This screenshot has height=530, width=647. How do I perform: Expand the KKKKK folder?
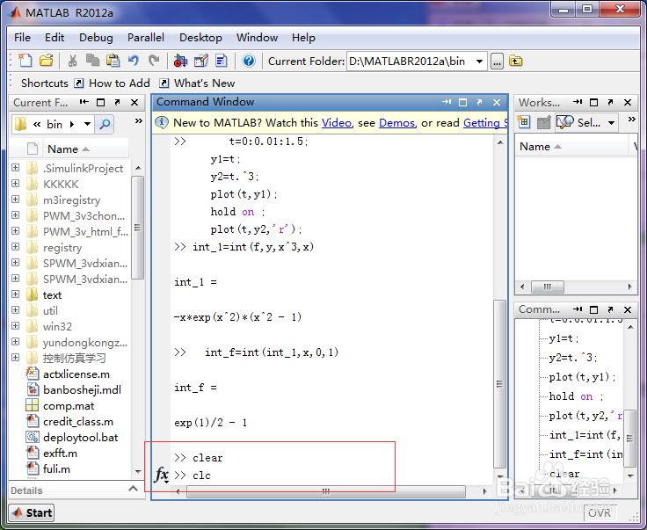coord(16,183)
